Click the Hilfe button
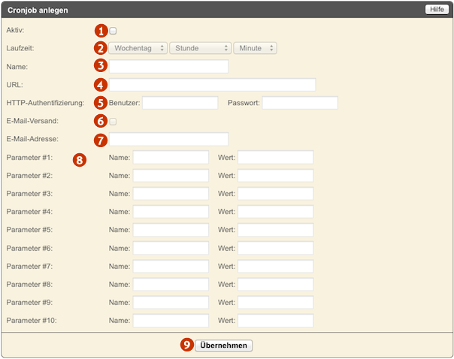The height and width of the screenshot is (359, 454). (x=437, y=9)
